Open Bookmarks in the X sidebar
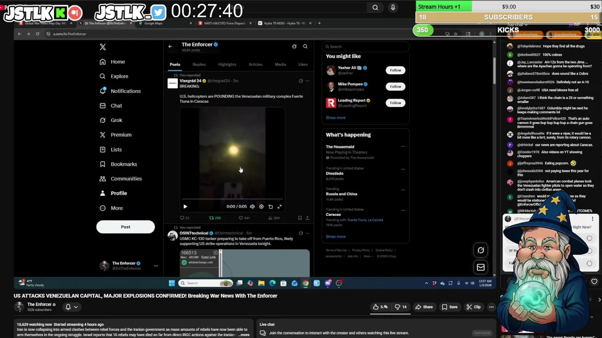The width and height of the screenshot is (602, 338). pyautogui.click(x=118, y=164)
